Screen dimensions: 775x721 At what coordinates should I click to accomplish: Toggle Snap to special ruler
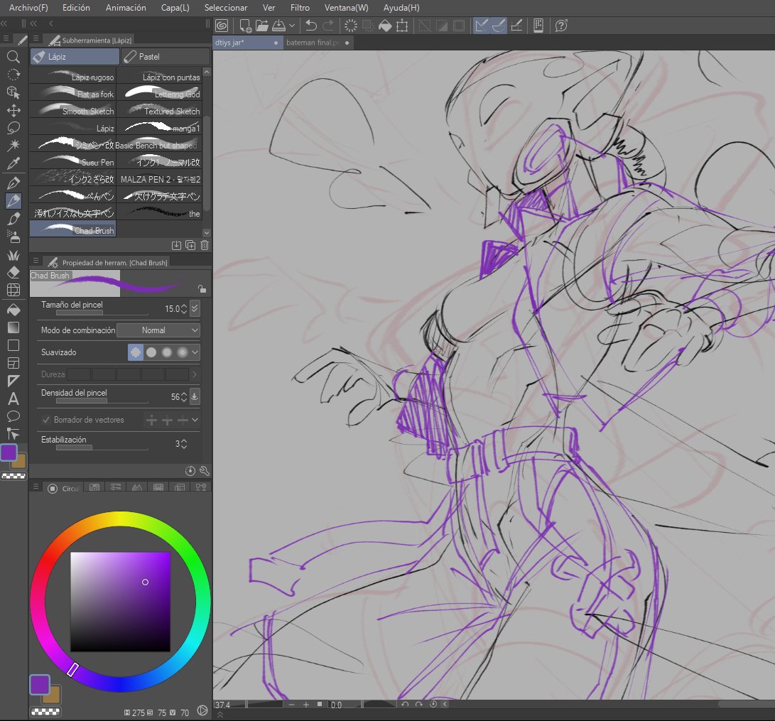499,26
